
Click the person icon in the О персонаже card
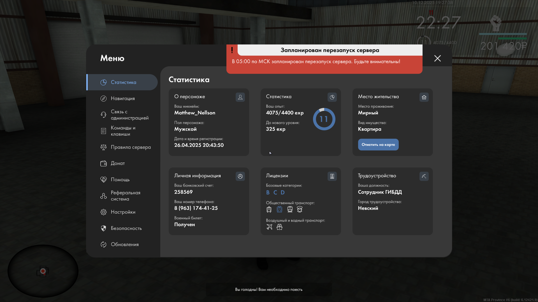[240, 97]
